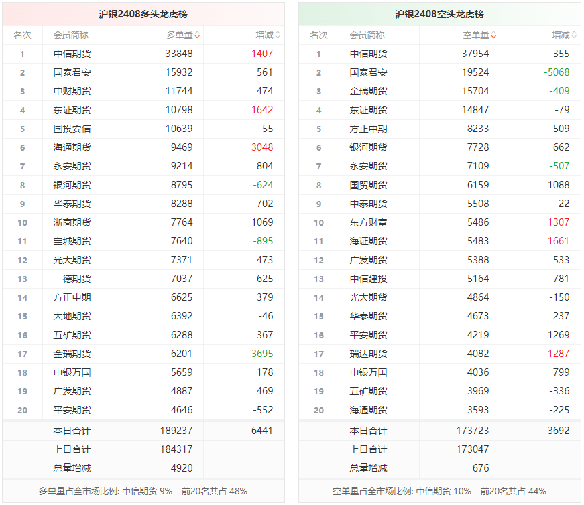Click green value -624 for 银河期货

(263, 185)
